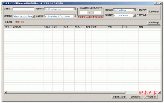Sort by the 地址 column header

(150, 27)
